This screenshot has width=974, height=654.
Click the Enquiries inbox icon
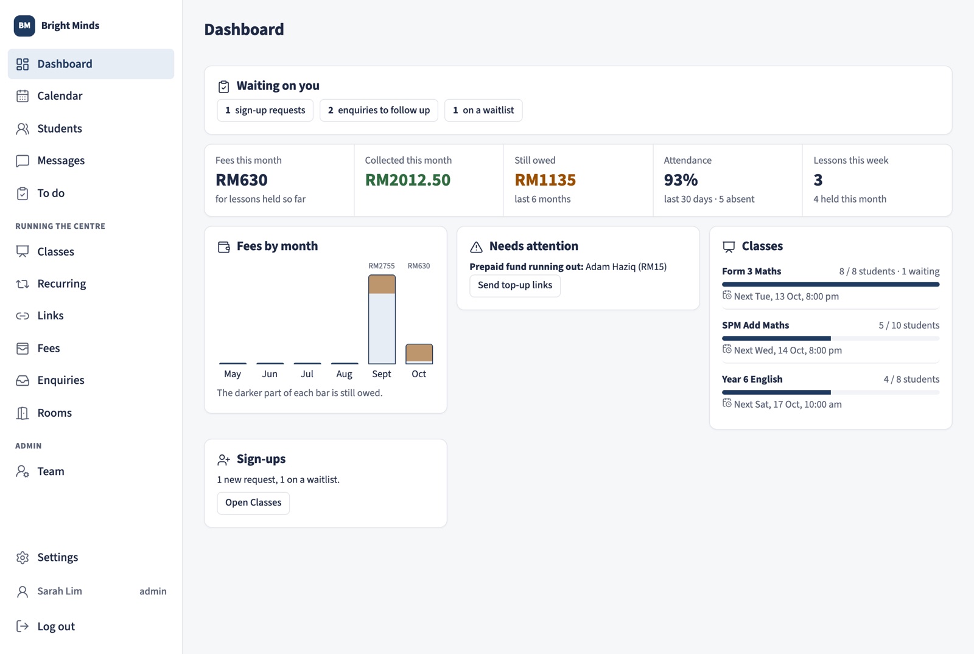pos(23,380)
